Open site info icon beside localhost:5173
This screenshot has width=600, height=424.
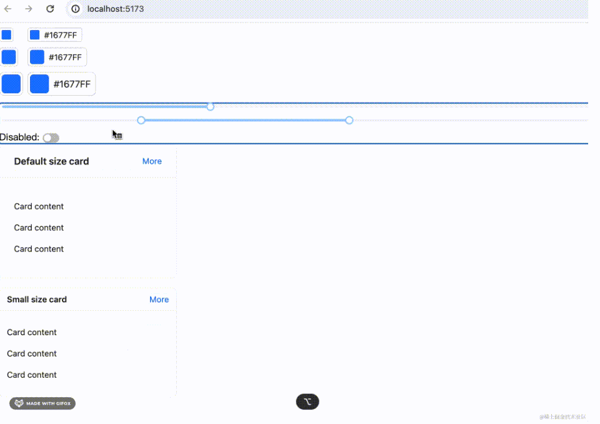tap(76, 9)
